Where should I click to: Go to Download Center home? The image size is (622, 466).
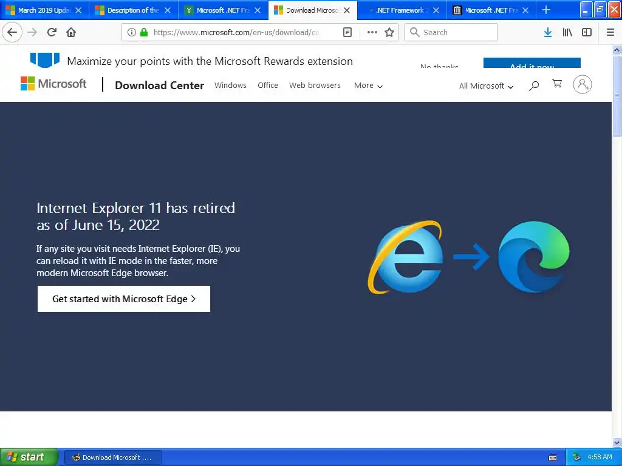click(x=160, y=85)
